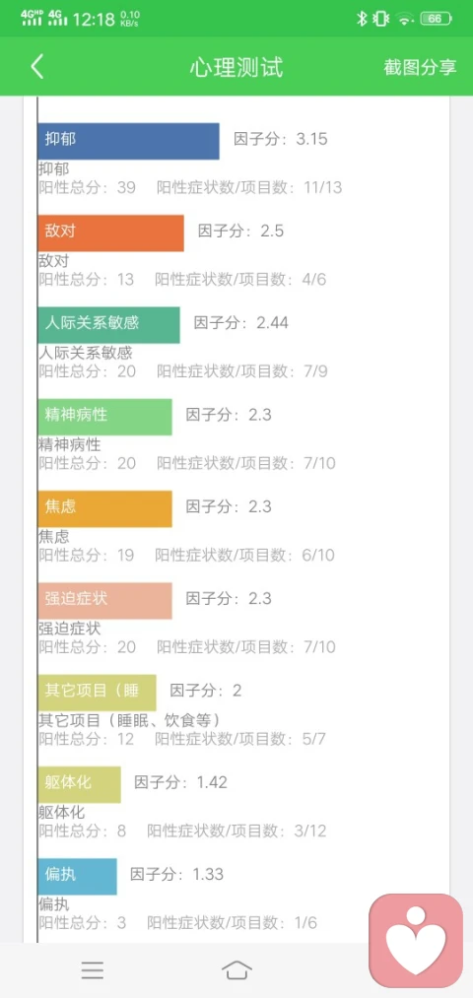Tap the Bluetooth status icon
473x998 pixels.
[x=362, y=19]
